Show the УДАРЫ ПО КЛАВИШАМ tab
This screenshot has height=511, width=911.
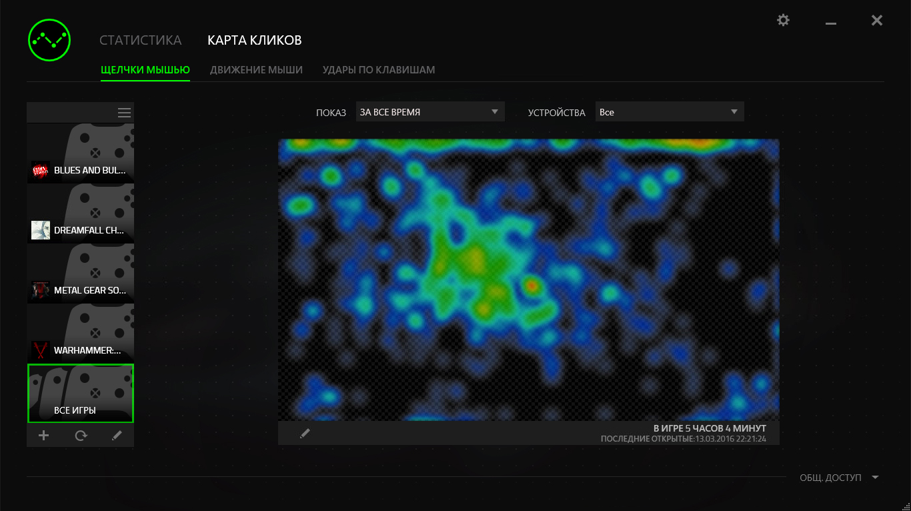click(379, 70)
